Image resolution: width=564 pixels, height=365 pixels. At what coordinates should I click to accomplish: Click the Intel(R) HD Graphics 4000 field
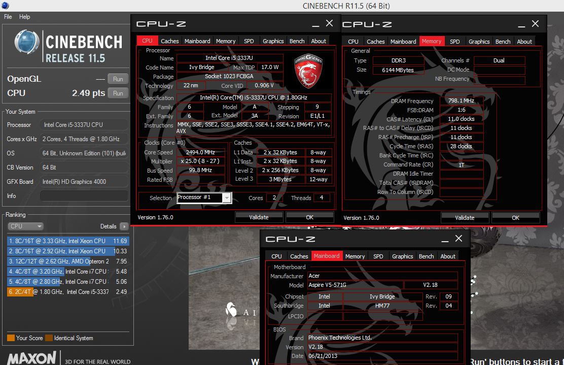coord(84,182)
